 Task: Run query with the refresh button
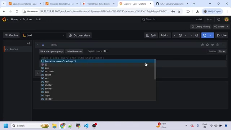pos(205,35)
